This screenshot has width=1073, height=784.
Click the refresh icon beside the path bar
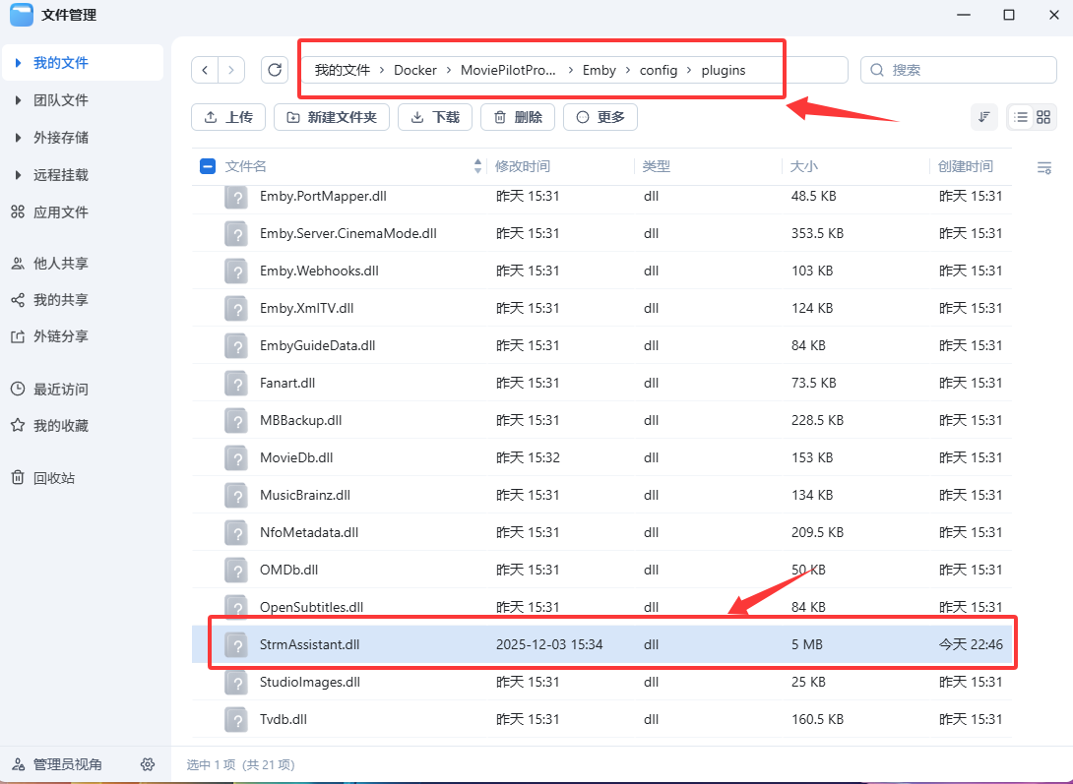275,70
